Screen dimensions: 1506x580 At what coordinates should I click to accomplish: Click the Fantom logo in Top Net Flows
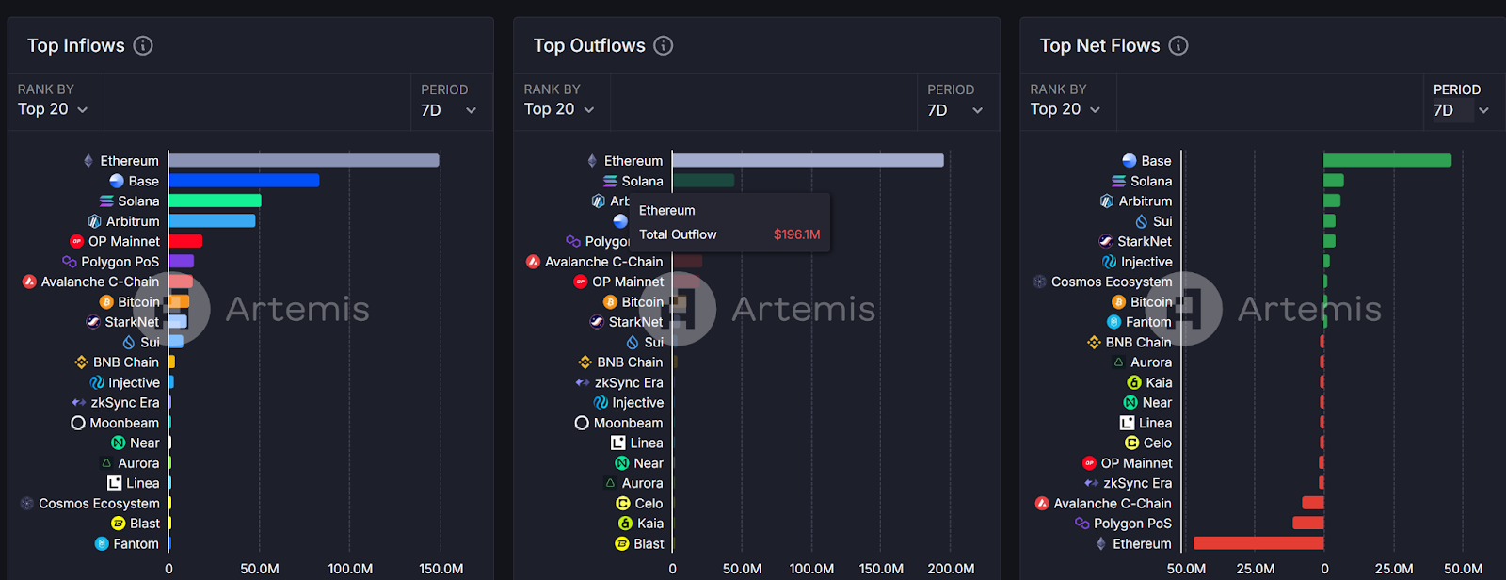1114,322
